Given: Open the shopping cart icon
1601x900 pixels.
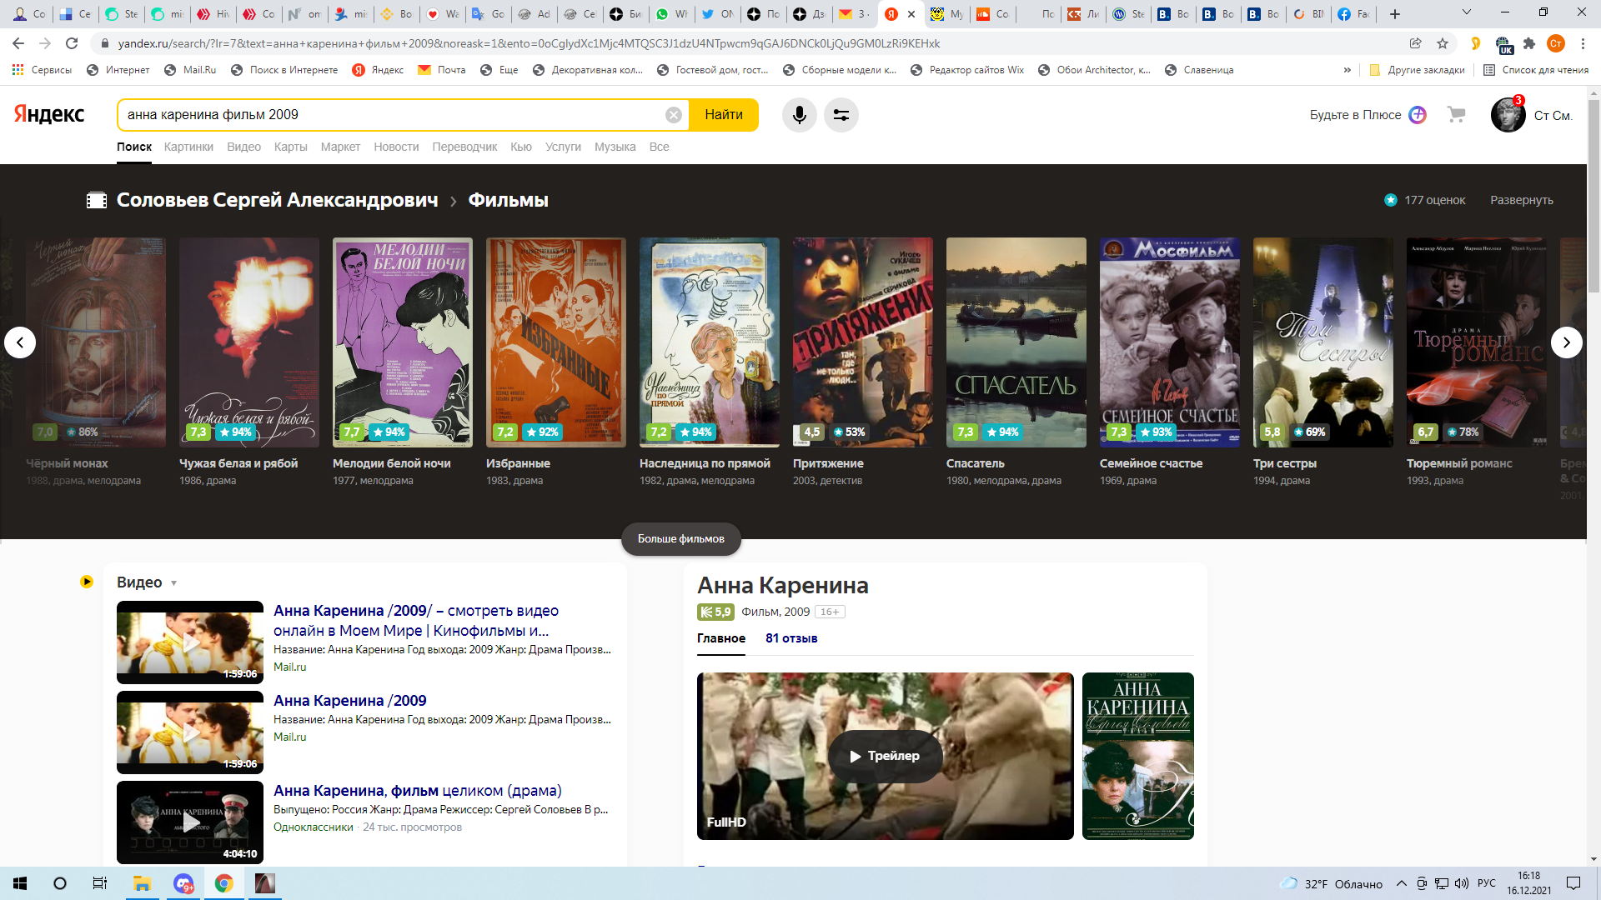Looking at the screenshot, I should click(x=1456, y=115).
